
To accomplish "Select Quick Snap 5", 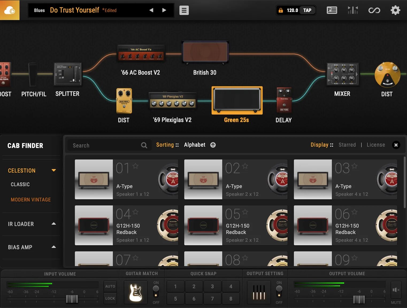I will pos(175,299).
